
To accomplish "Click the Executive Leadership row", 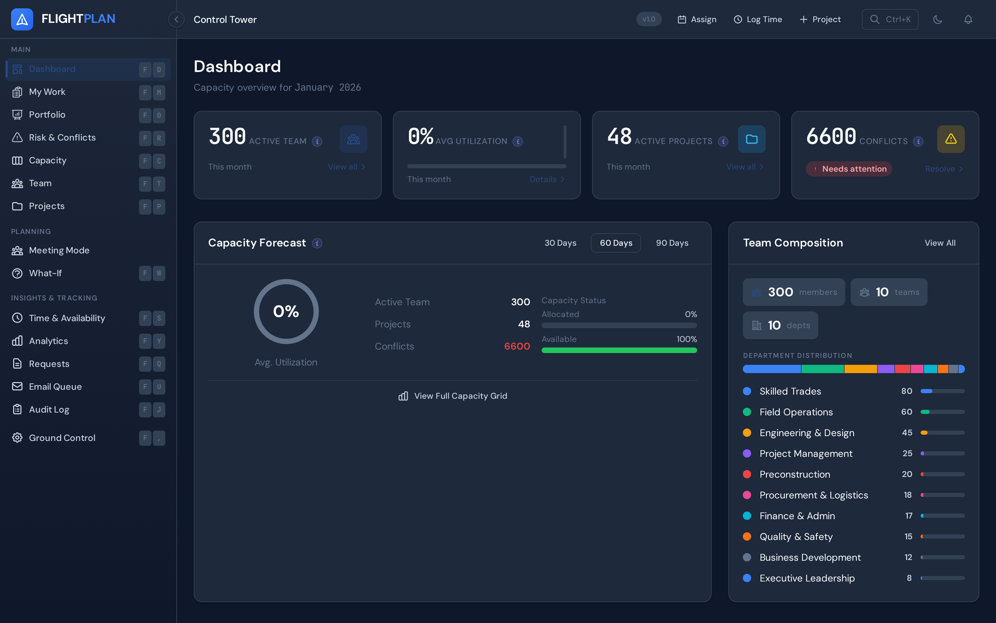I will pos(854,578).
